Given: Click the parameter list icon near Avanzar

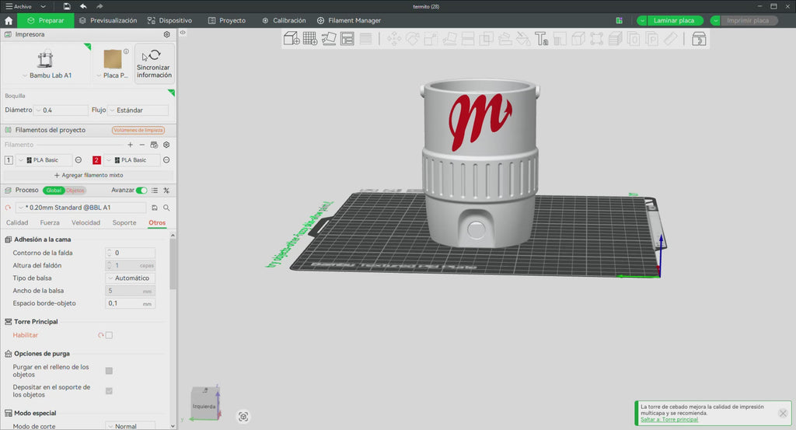Looking at the screenshot, I should (x=155, y=191).
